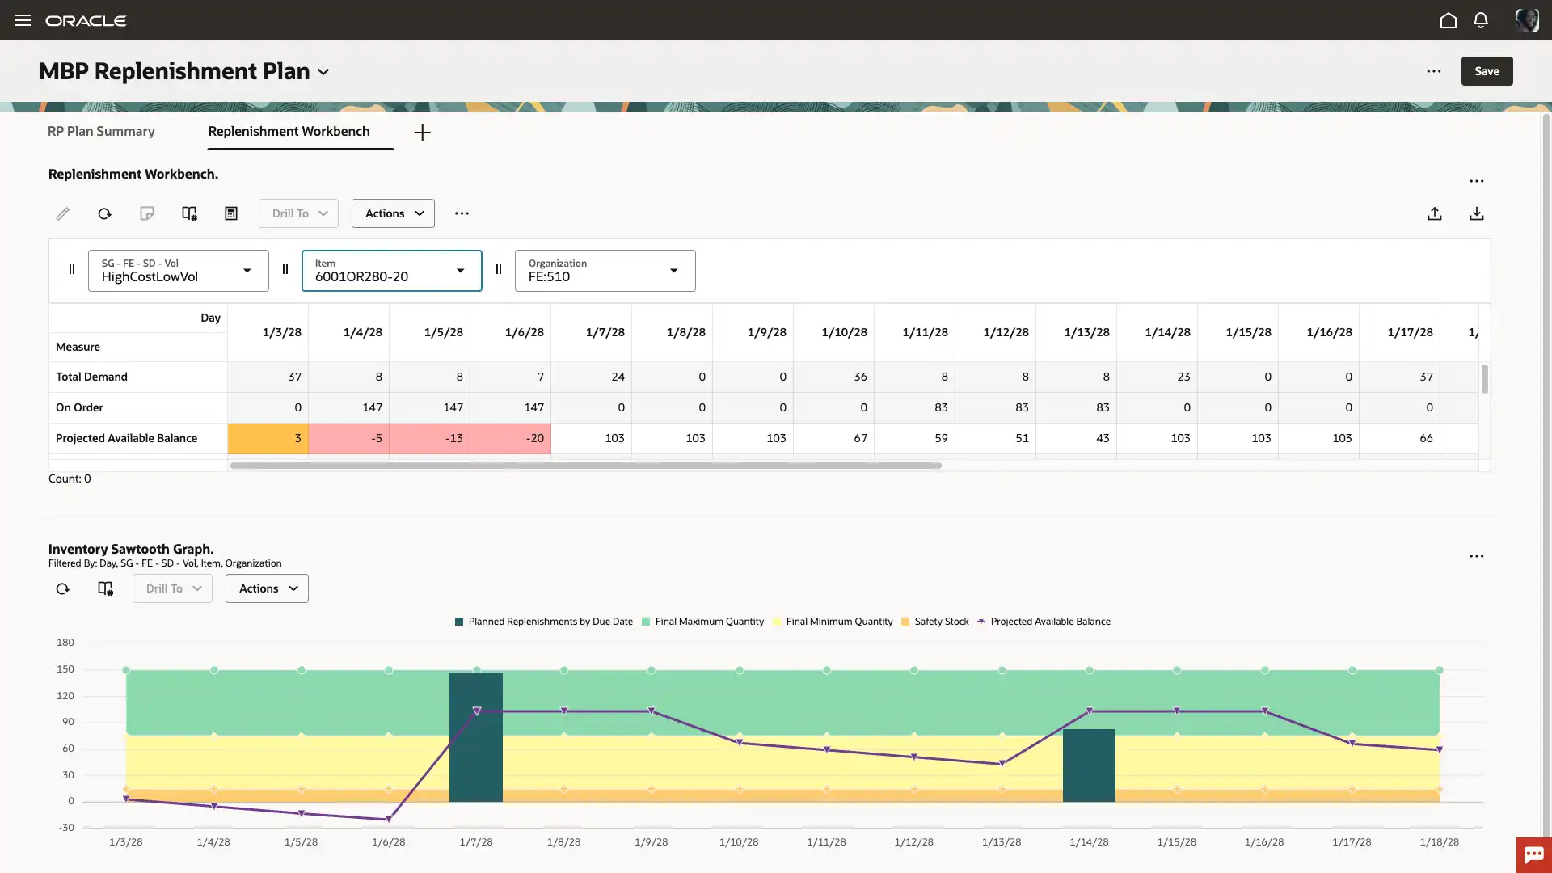Open the Sawtooth Graph Actions button

(267, 588)
